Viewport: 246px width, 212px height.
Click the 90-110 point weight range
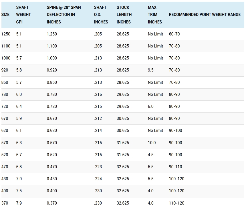coord(175,167)
